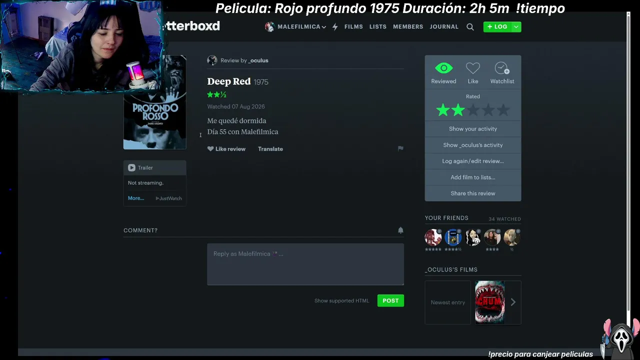
Task: Open the friend avatar rated half a star
Action: [x=512, y=237]
